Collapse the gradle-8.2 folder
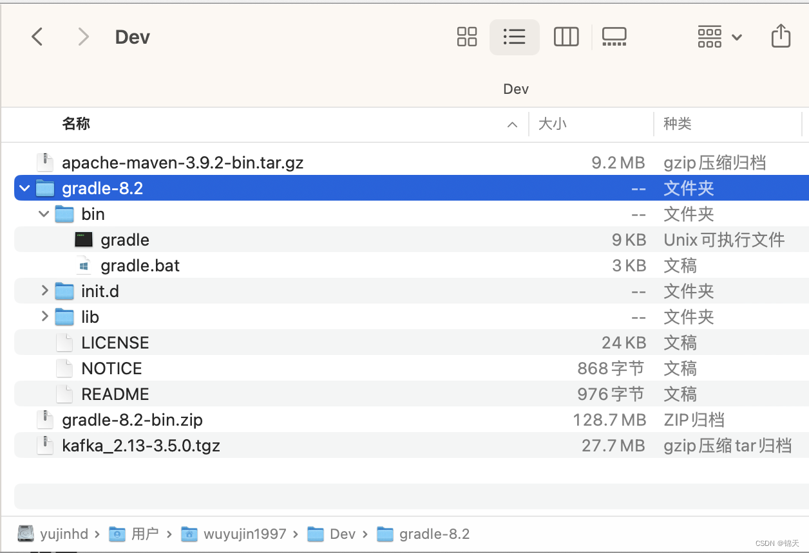Screen dimensions: 809x553 [24, 188]
